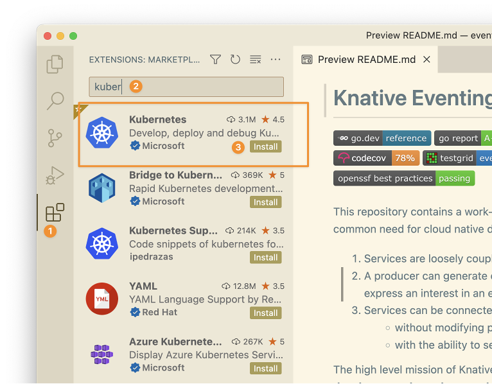Open the Source Control view

pyautogui.click(x=55, y=137)
